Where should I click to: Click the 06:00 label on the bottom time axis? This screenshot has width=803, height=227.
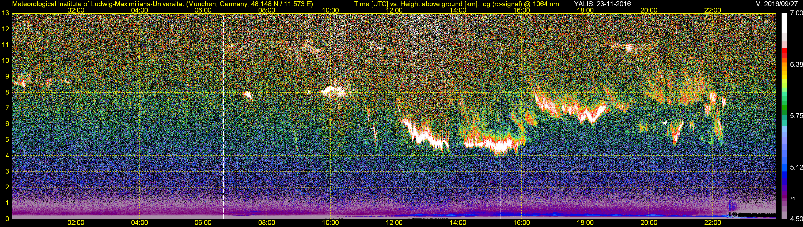click(x=203, y=223)
